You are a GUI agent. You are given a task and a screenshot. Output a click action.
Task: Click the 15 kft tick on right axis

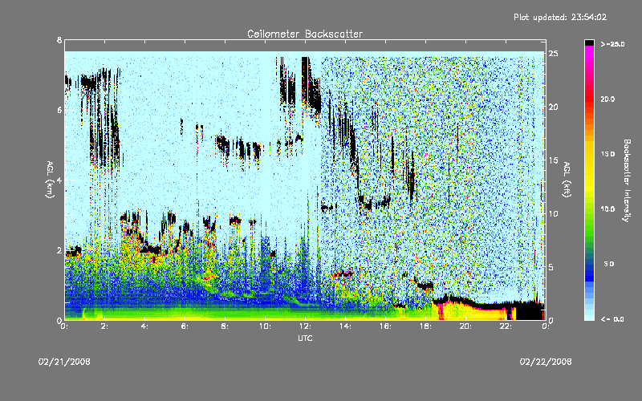[x=553, y=160]
